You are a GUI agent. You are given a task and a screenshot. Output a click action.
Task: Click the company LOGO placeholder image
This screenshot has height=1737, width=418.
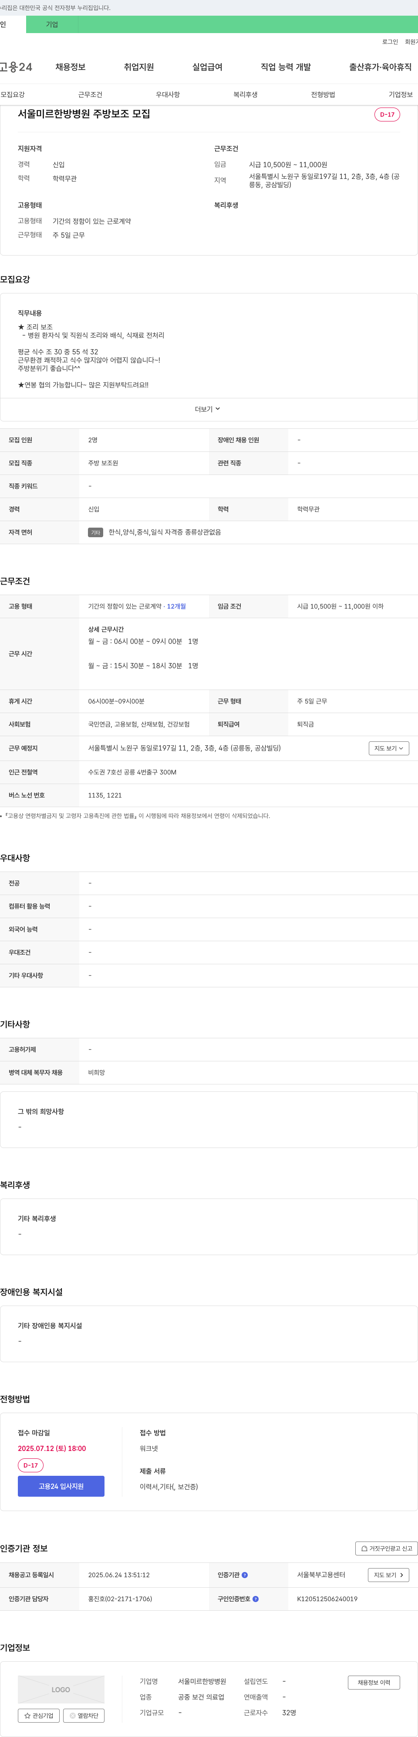(x=61, y=1689)
